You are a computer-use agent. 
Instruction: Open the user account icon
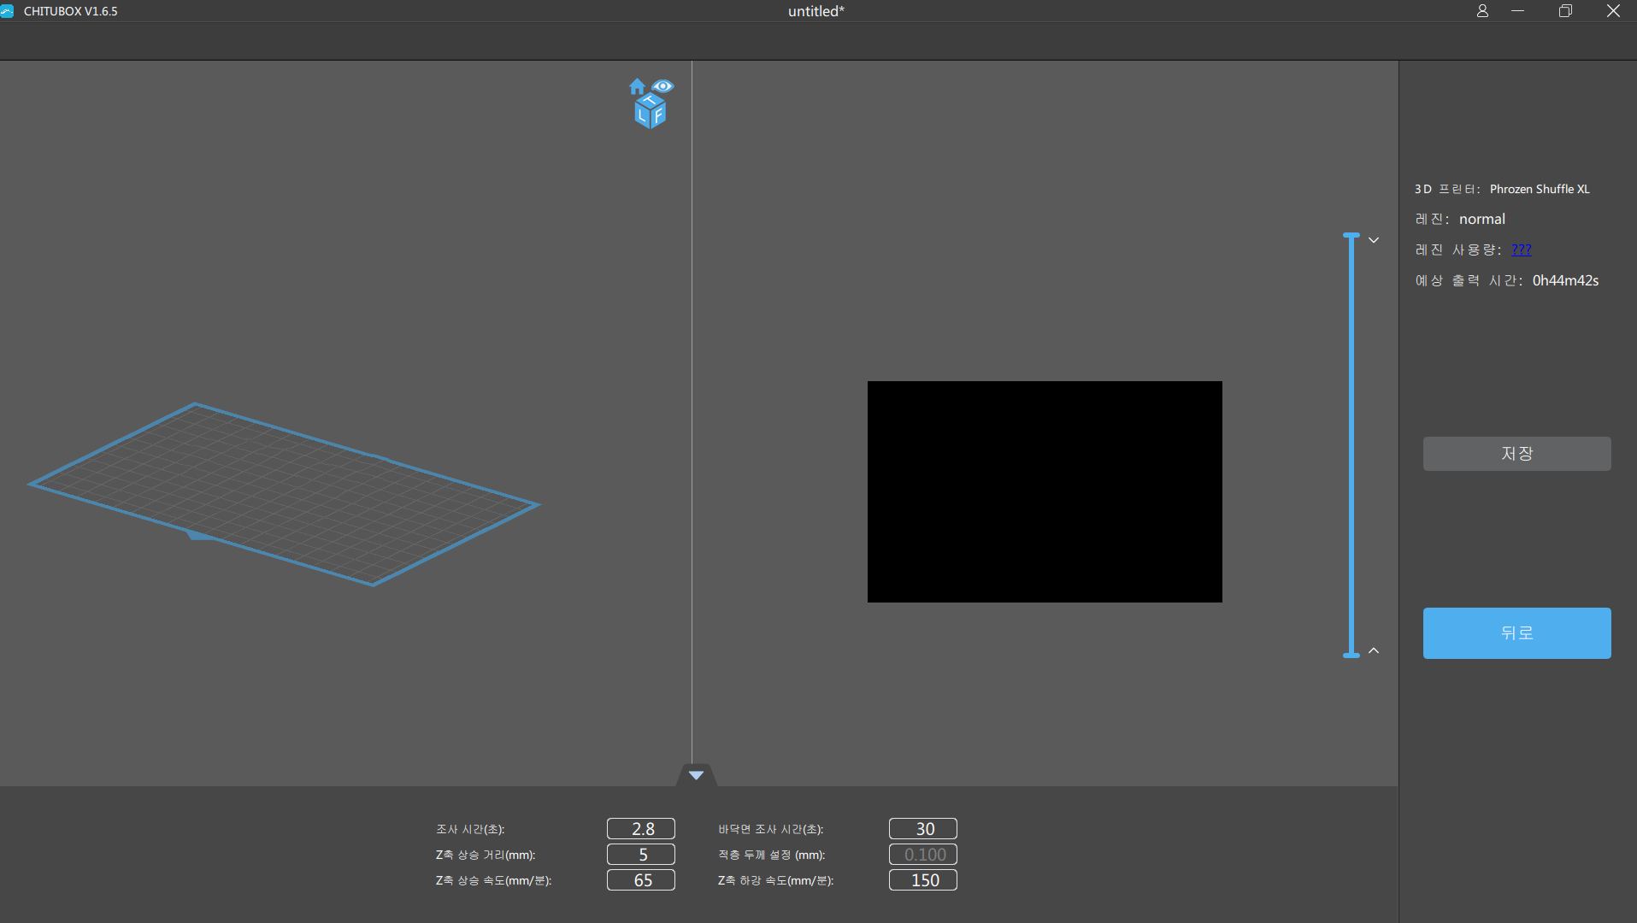pyautogui.click(x=1482, y=11)
